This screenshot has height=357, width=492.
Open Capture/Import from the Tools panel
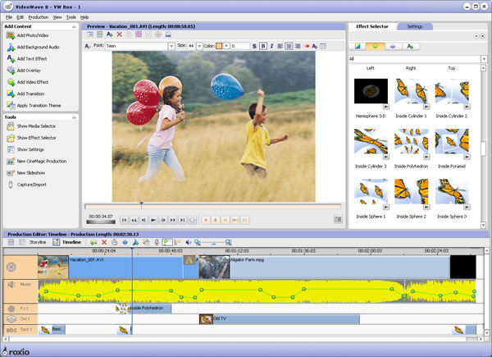click(x=31, y=185)
